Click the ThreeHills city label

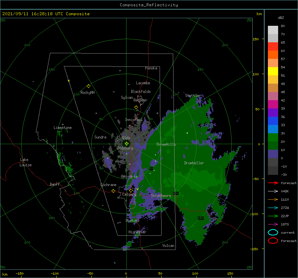click(x=166, y=144)
